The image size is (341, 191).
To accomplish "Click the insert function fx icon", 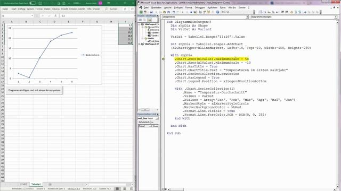I will (55, 16).
